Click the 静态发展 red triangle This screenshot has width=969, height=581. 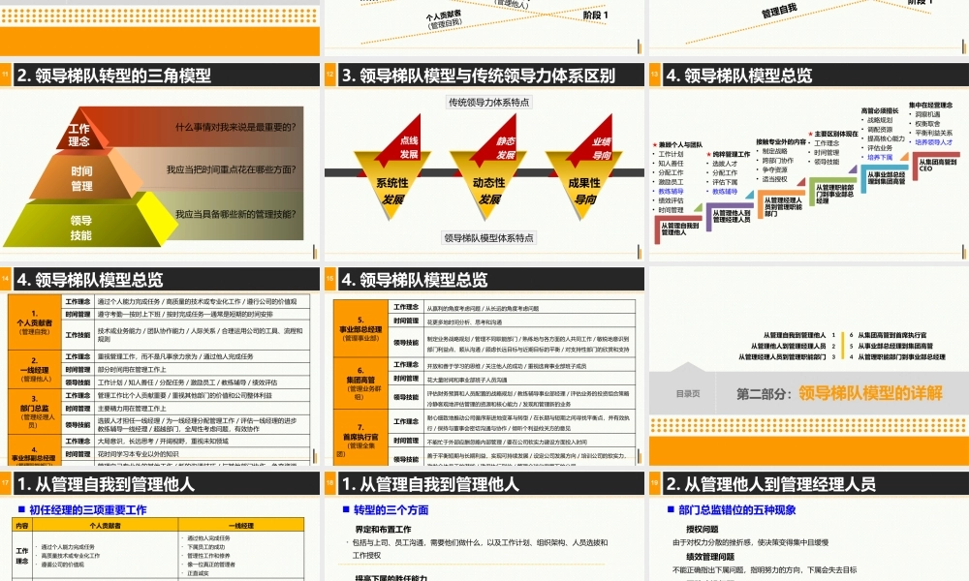pos(501,144)
